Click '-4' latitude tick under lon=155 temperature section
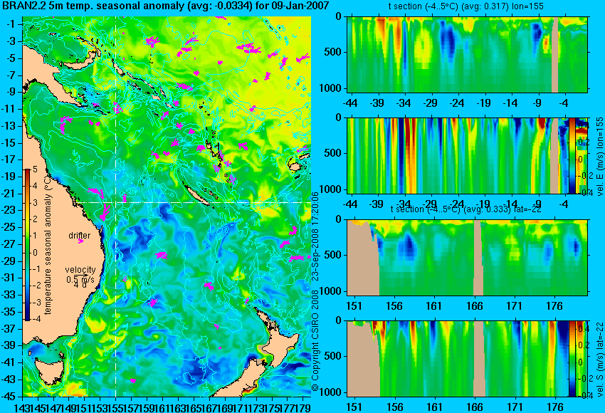 [564, 103]
